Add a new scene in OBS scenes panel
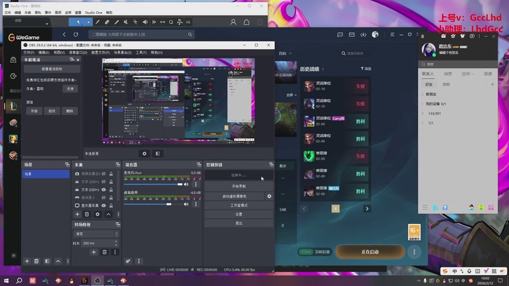509x286 pixels. click(x=27, y=261)
